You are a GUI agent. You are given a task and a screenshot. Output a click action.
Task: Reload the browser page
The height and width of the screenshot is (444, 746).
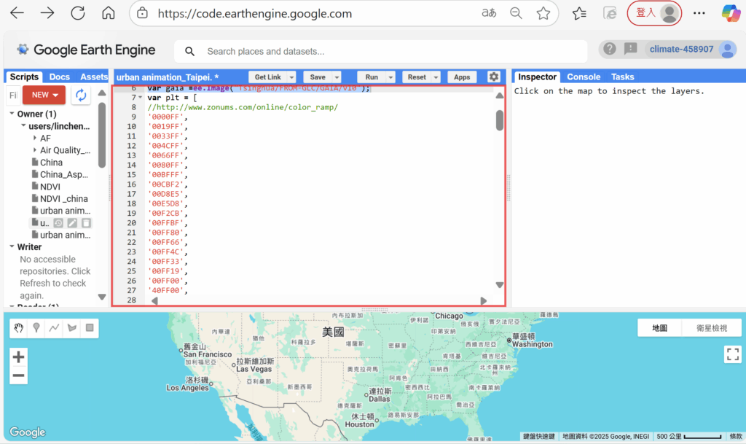coord(77,13)
